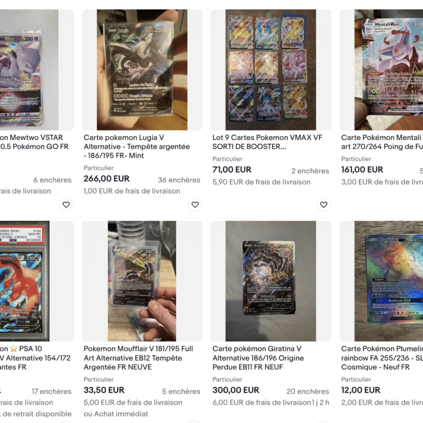The width and height of the screenshot is (423, 423).
Task: Open Mewtwo VSTAR card thumbnail
Action: (x=37, y=70)
